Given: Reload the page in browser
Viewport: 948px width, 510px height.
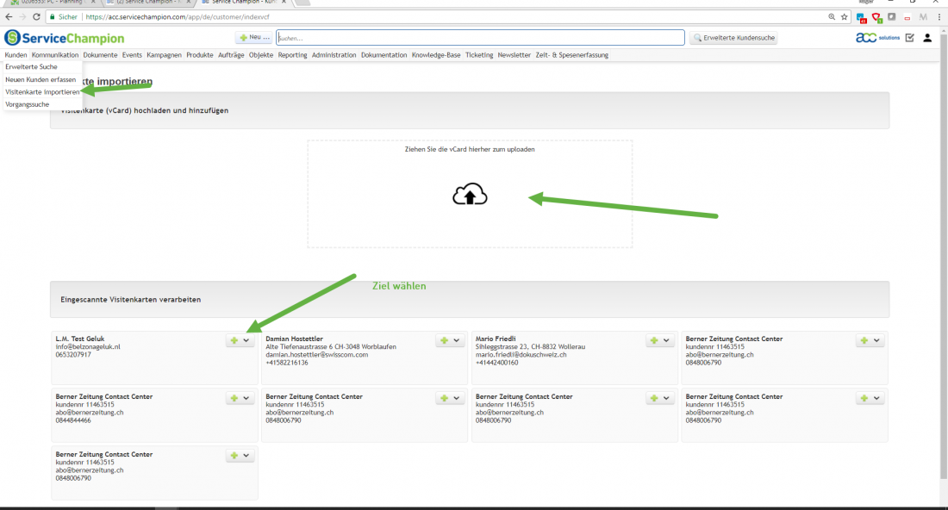Looking at the screenshot, I should point(36,17).
